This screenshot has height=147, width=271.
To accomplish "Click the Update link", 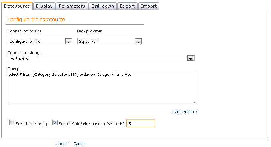I will click(x=62, y=144).
